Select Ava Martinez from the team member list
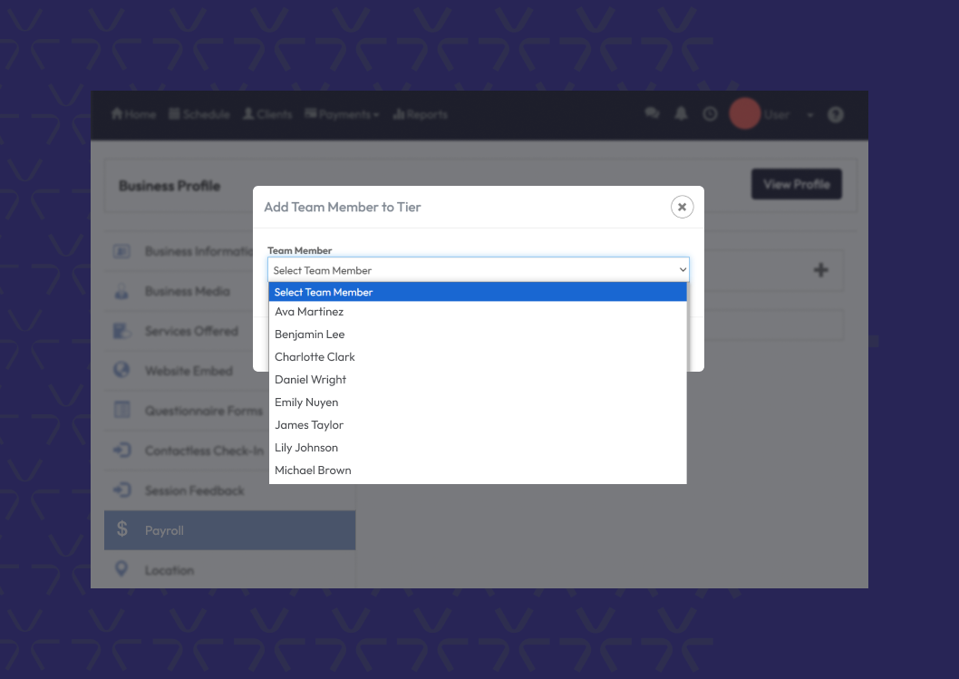 pyautogui.click(x=309, y=312)
